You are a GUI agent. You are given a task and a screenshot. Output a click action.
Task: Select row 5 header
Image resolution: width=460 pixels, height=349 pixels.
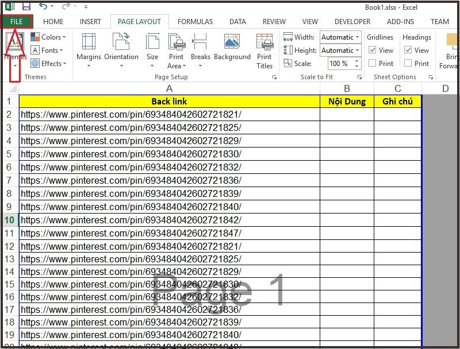pos(9,154)
